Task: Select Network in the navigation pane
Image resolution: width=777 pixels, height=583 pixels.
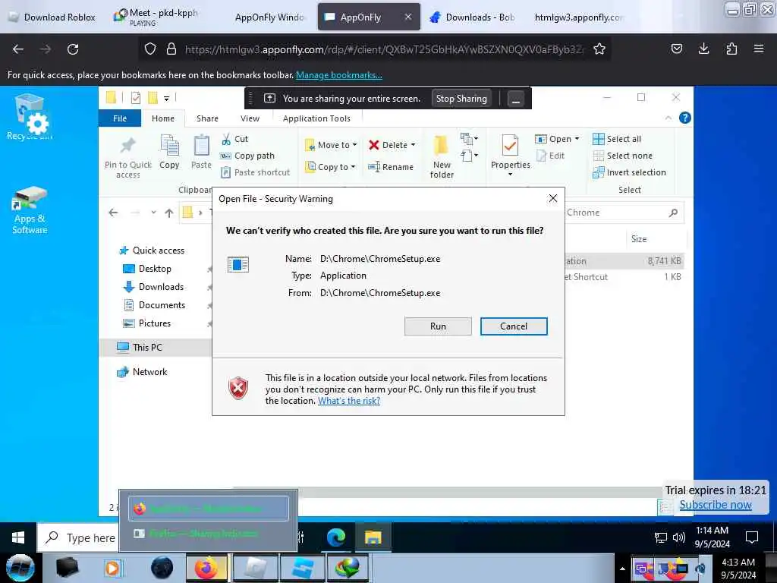Action: [142, 372]
